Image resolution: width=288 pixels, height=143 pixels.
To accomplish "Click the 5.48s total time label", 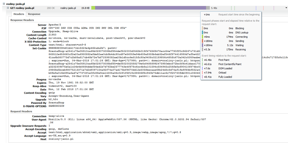I will point(214,8).
